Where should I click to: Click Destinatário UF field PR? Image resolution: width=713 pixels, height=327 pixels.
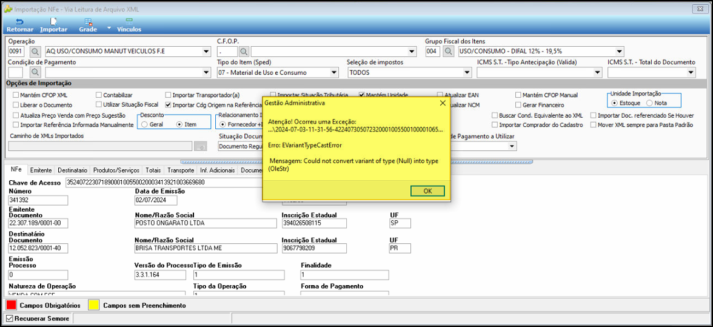pos(400,248)
